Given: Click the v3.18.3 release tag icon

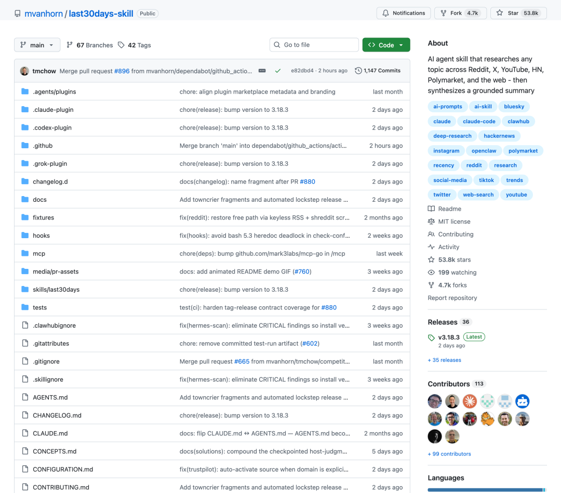Looking at the screenshot, I should coord(432,338).
